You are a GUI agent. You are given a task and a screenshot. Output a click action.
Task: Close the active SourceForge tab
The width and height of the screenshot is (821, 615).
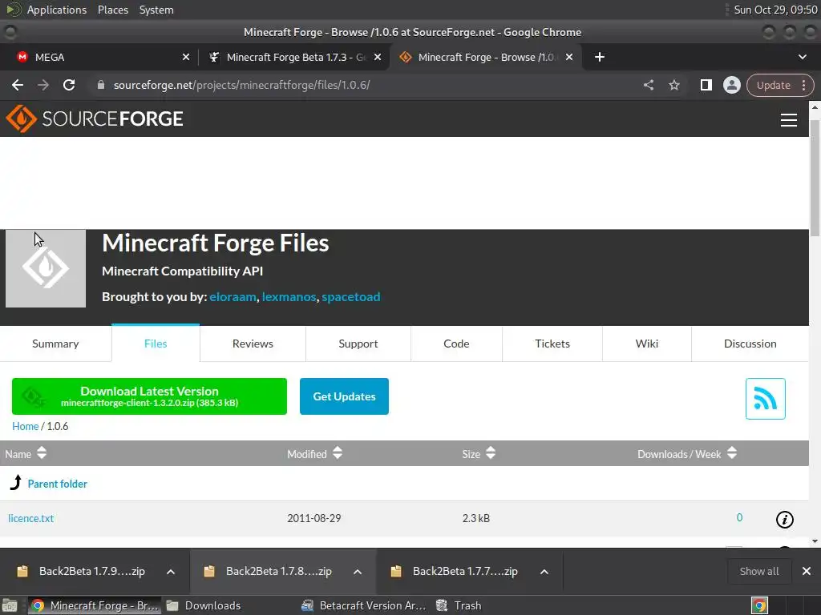(569, 57)
